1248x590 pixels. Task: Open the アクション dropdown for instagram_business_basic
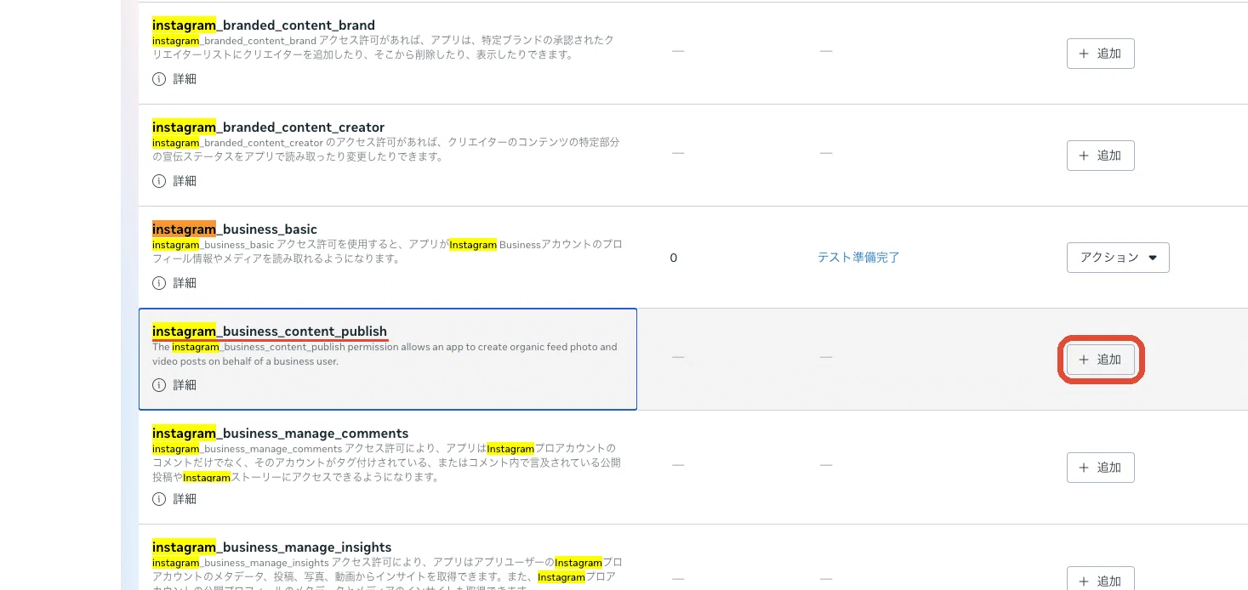(x=1118, y=258)
